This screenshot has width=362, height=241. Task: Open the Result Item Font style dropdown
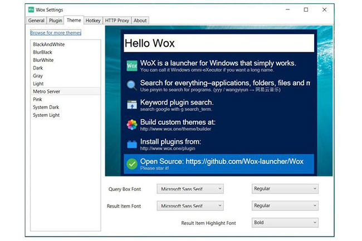pos(285,206)
